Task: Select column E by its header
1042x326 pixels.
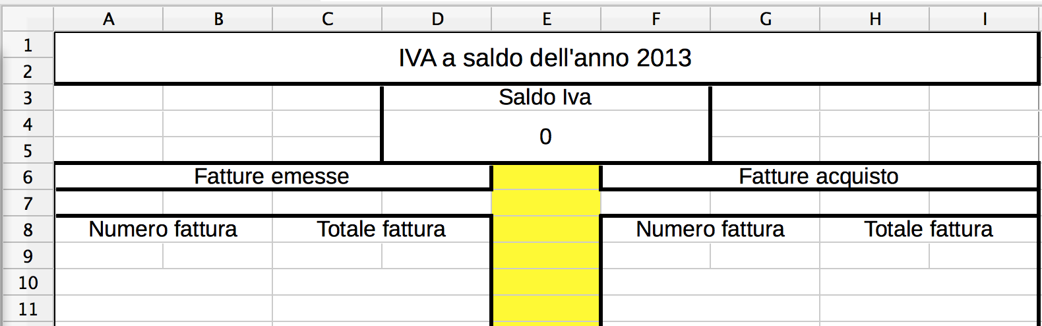Action: 547,19
